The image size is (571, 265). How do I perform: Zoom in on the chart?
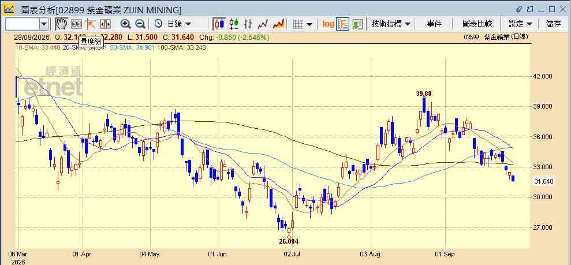point(126,24)
